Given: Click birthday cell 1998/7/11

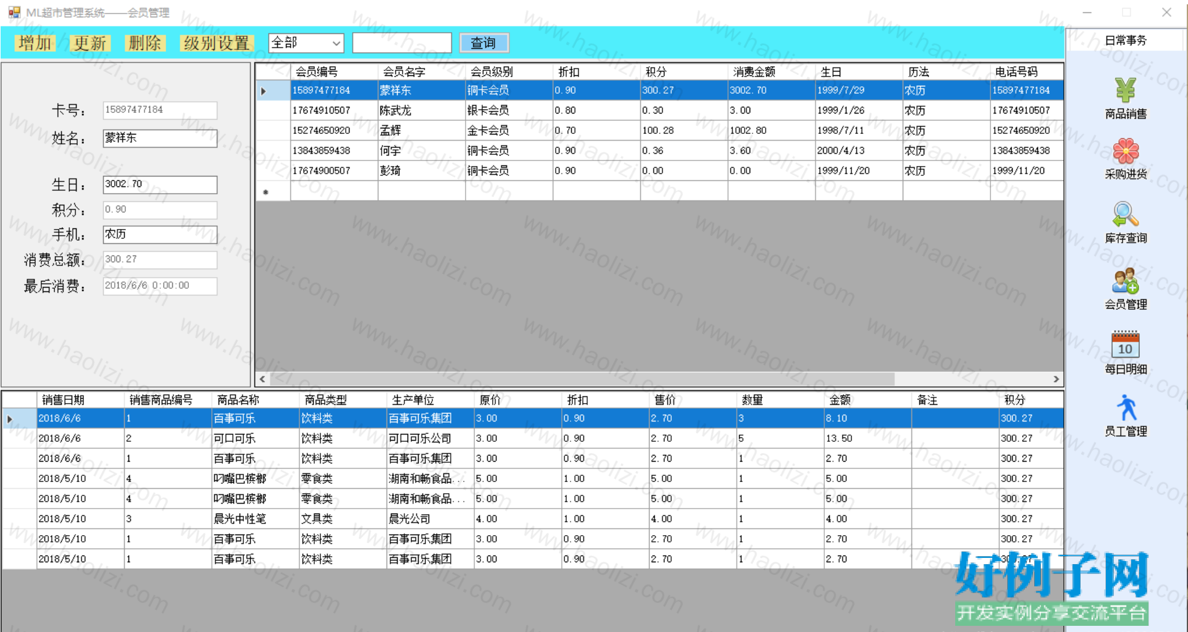Looking at the screenshot, I should tap(860, 131).
